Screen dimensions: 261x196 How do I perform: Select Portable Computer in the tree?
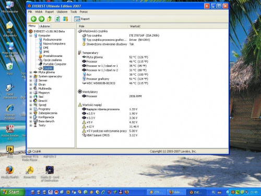(55, 64)
